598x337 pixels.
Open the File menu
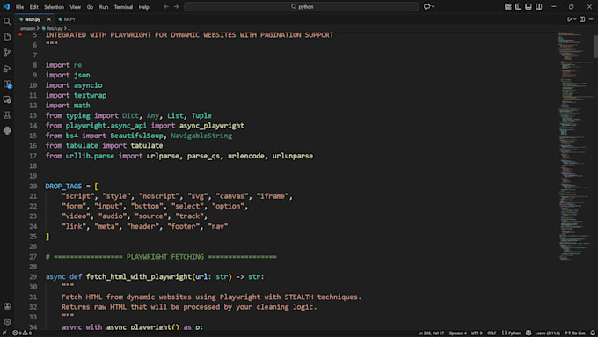point(19,7)
